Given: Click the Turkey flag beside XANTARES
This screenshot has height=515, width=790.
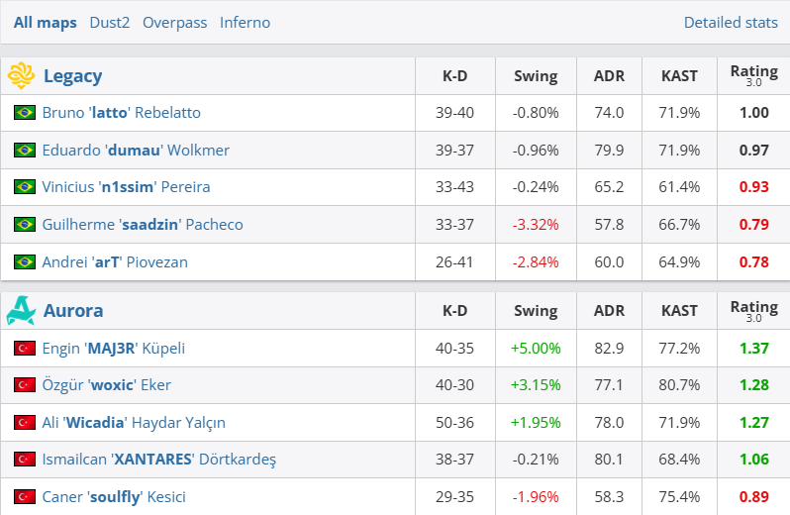Looking at the screenshot, I should pyautogui.click(x=25, y=460).
